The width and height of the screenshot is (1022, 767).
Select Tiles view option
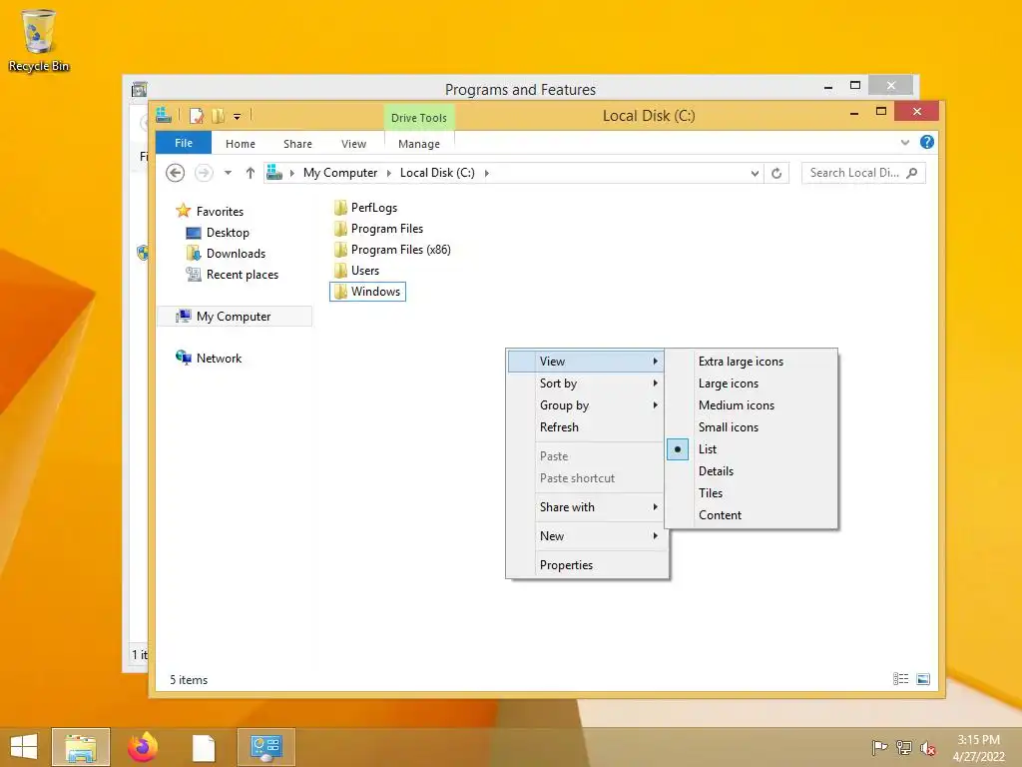coord(751,493)
